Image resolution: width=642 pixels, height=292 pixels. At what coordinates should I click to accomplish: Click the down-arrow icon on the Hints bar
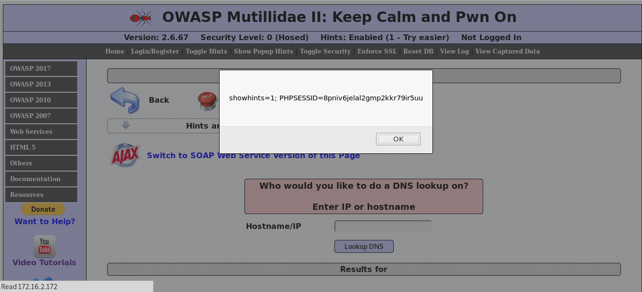[x=125, y=125]
